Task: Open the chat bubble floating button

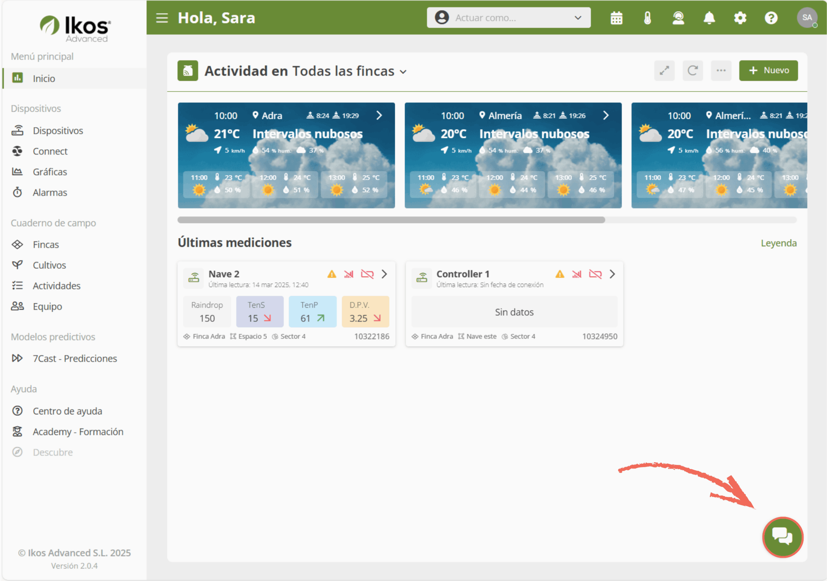Action: click(x=782, y=537)
